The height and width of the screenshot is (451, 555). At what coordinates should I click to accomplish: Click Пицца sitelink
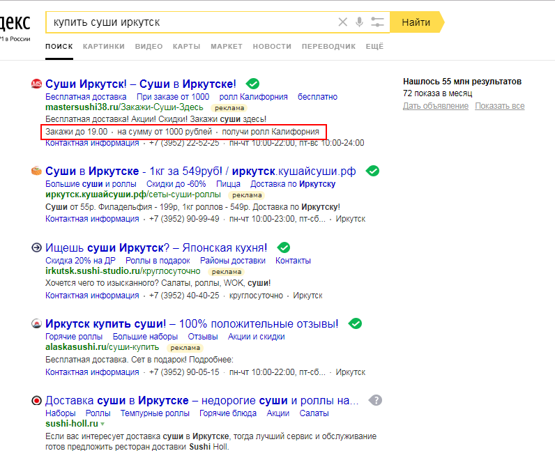[x=228, y=184]
